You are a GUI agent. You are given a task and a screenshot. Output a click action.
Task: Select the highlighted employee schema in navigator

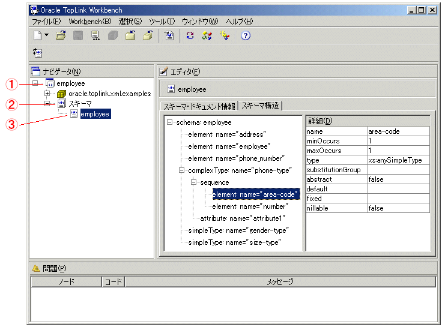[x=95, y=114]
